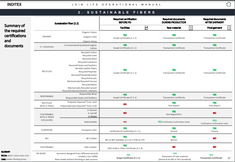
Task: Click BCI or BCP member (2.1.3) text
Action: click(125, 140)
